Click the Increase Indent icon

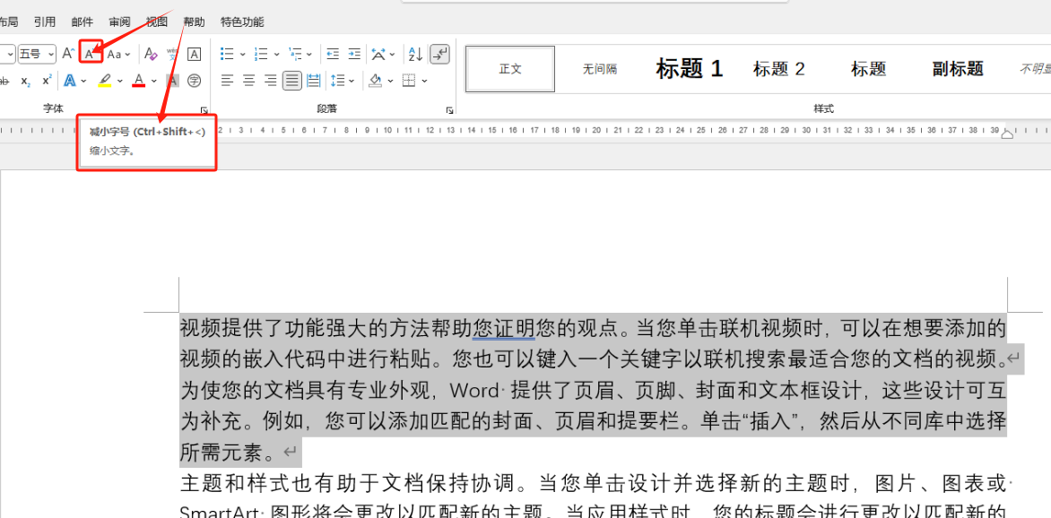click(x=354, y=54)
